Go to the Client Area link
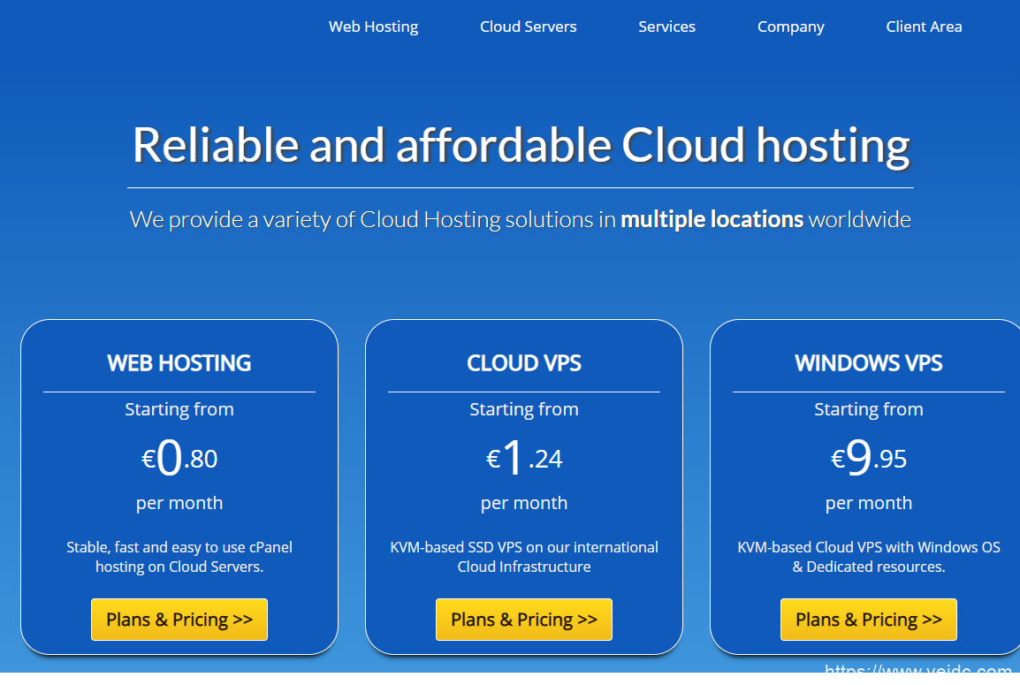This screenshot has width=1020, height=685. pos(924,27)
